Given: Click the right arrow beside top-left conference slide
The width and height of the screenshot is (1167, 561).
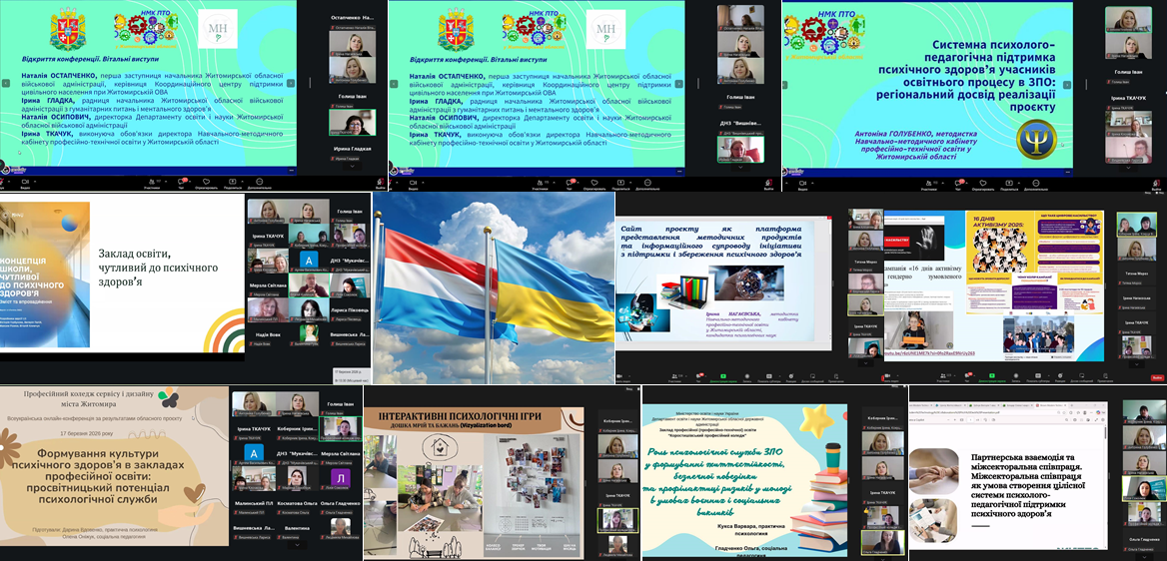Looking at the screenshot, I should [293, 84].
